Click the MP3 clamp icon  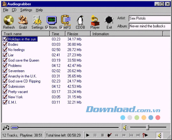[66, 20]
